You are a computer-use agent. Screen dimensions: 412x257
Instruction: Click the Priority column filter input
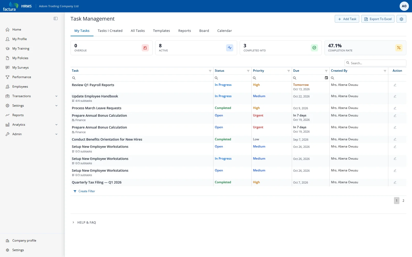pos(272,78)
